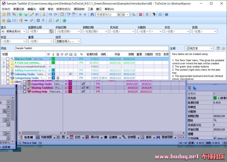Open preferences with the blue gear icon

(x=160, y=14)
